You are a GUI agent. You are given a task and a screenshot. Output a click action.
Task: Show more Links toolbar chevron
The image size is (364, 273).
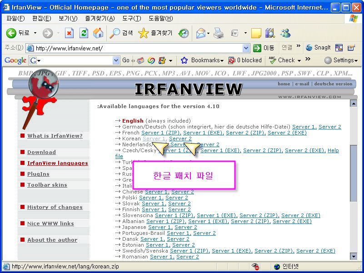point(299,46)
